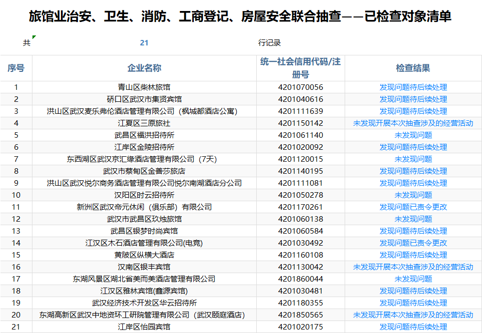The image size is (482, 333).
Task: Click registration code 4201180355
Action: tap(301, 303)
